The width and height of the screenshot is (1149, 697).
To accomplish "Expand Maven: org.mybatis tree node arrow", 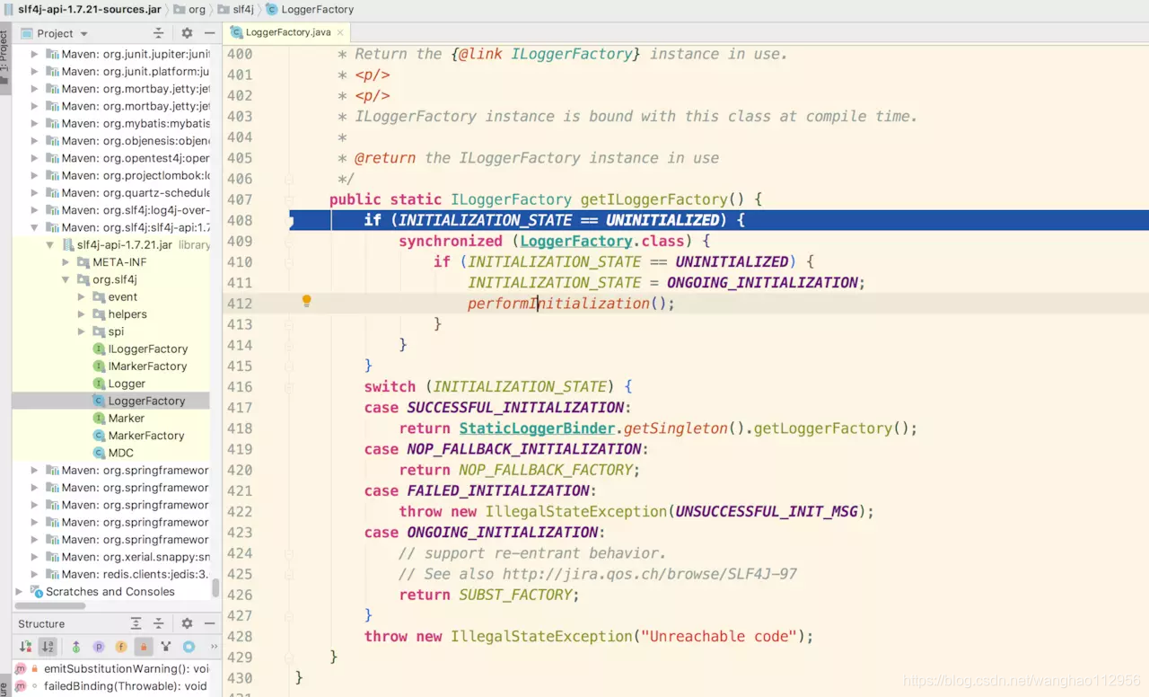I will (x=35, y=124).
